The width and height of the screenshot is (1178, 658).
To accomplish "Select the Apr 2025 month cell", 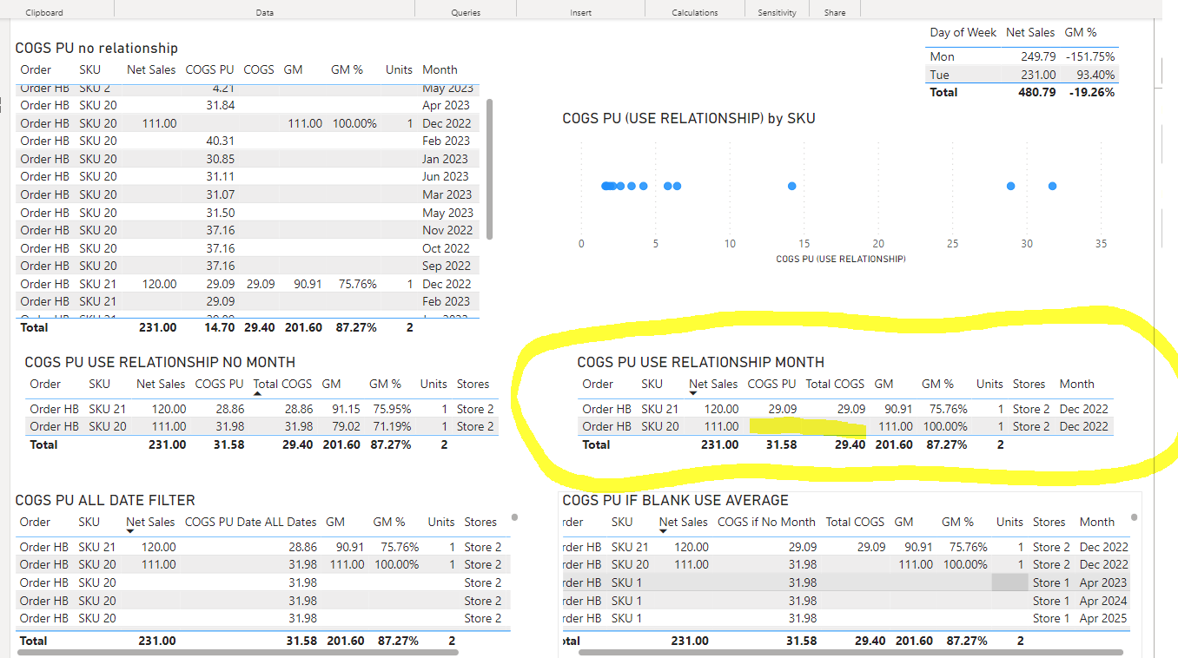I will point(1103,618).
